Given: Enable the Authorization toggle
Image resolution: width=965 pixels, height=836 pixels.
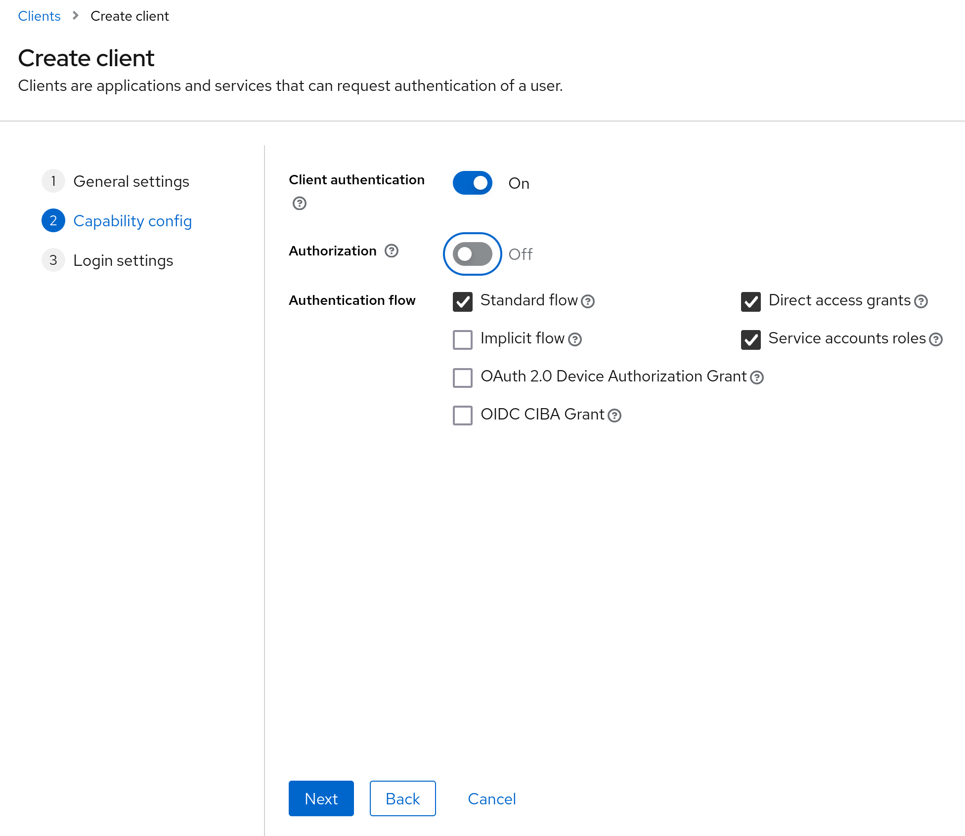Looking at the screenshot, I should pos(472,254).
